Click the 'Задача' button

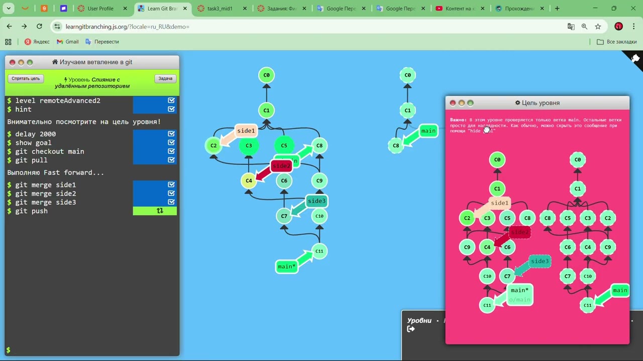(x=165, y=78)
